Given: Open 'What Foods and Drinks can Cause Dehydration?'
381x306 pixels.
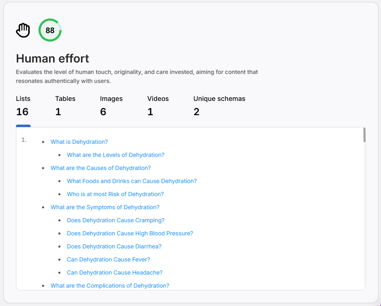Looking at the screenshot, I should tap(132, 181).
